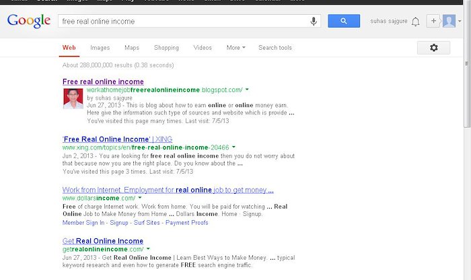This screenshot has height=280, width=471.
Task: Switch to the Shopping tab
Action: click(x=166, y=48)
